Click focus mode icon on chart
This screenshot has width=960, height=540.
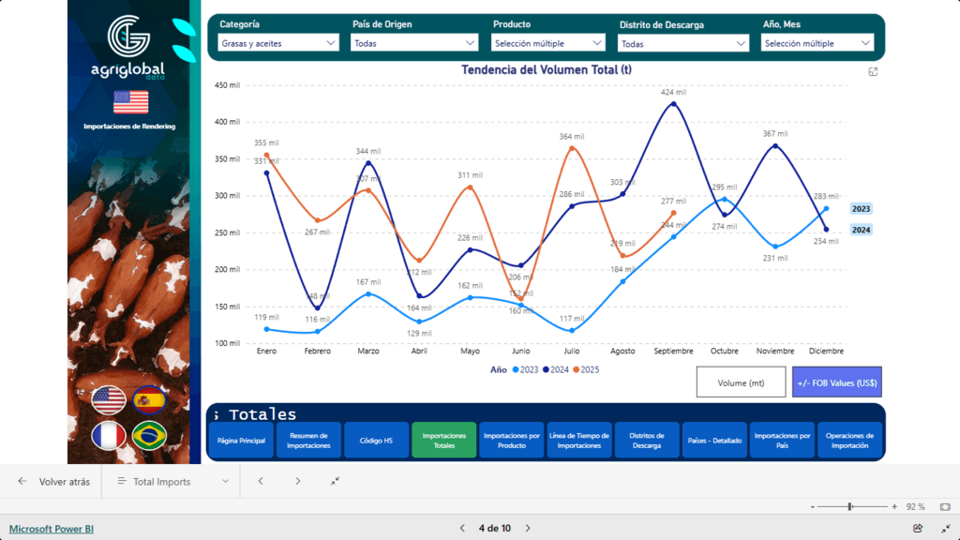click(x=873, y=72)
